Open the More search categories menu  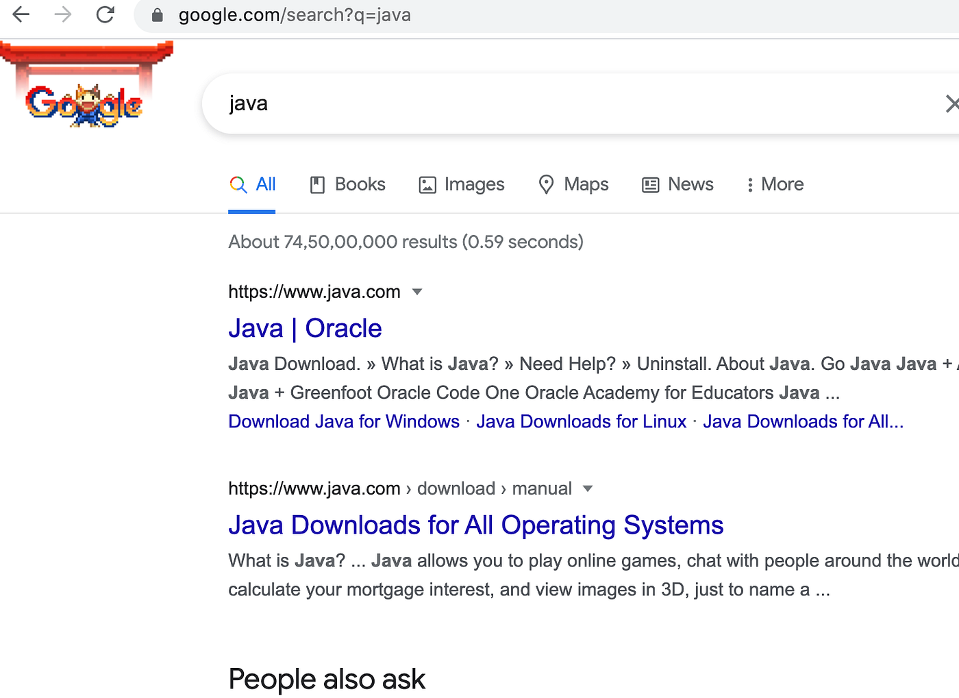pyautogui.click(x=782, y=184)
